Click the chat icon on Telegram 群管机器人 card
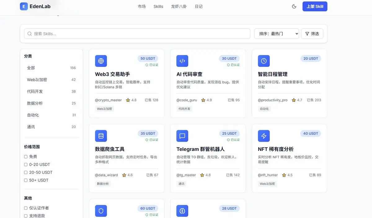Screen dimensions: 372x218 (182, 136)
